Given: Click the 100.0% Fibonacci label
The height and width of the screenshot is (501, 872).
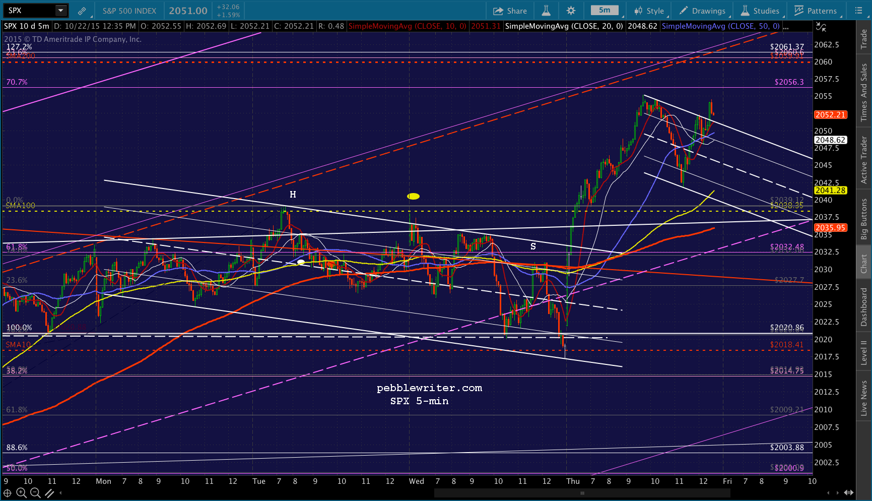Looking at the screenshot, I should pyautogui.click(x=19, y=328).
